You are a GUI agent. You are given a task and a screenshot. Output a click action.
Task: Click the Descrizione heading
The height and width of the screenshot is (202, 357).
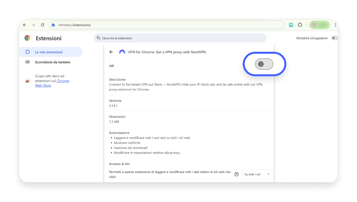click(x=117, y=79)
